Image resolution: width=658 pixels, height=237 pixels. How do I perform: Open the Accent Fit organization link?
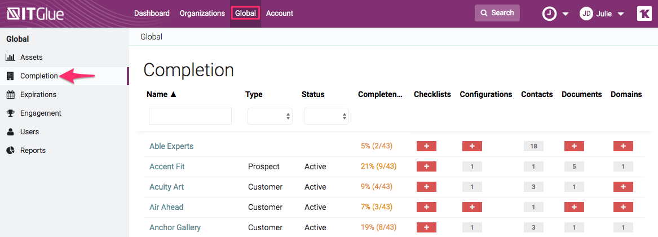(167, 166)
